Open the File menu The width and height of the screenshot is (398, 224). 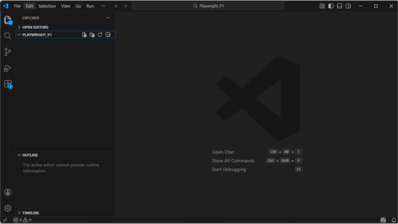tap(17, 6)
